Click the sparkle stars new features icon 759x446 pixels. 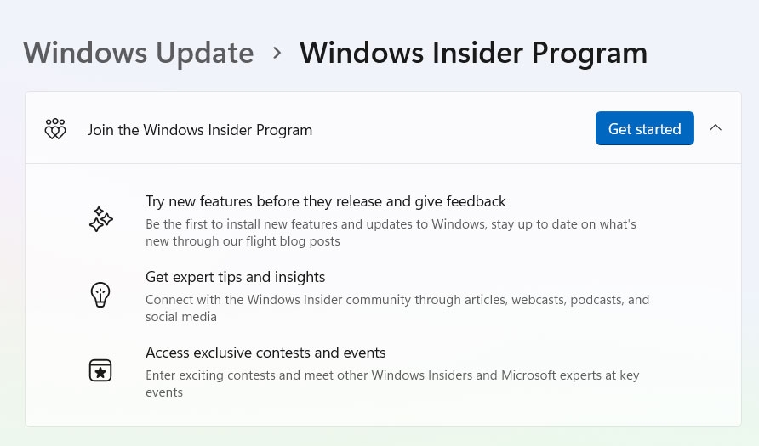[100, 219]
